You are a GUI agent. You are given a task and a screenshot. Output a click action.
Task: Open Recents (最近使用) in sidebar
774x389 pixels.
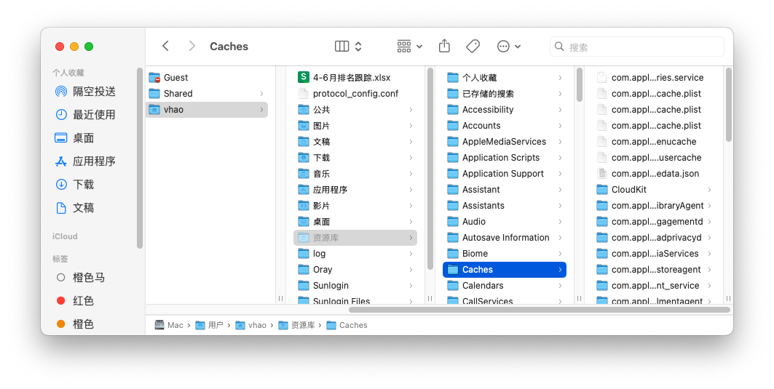tap(93, 115)
